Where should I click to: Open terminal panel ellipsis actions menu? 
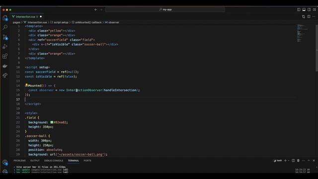point(304,161)
